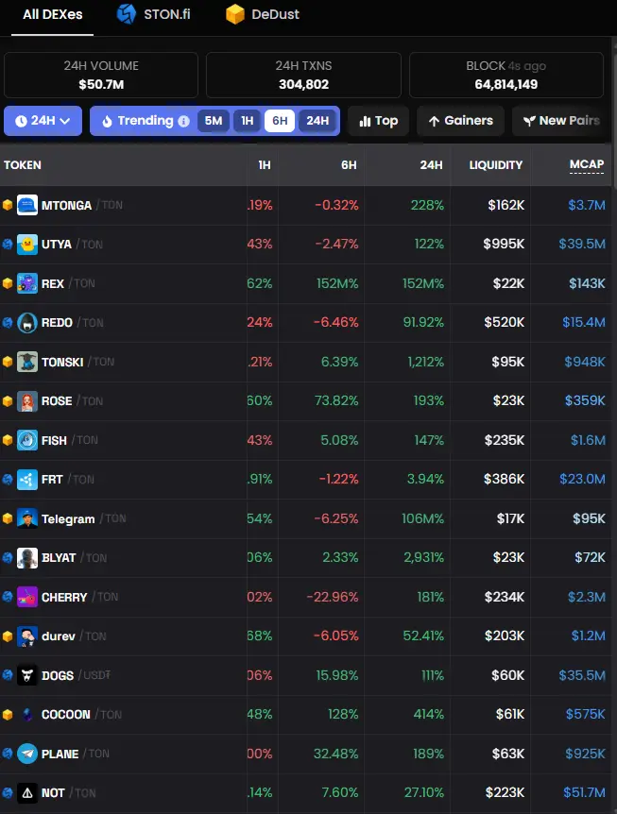
Task: Click COCOON 6H change 128%
Action: [343, 714]
